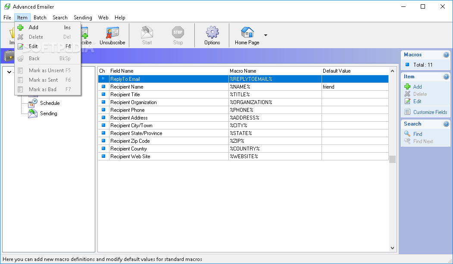Image resolution: width=453 pixels, height=264 pixels.
Task: Open the Home Page toolbar icon
Action: coord(247,32)
